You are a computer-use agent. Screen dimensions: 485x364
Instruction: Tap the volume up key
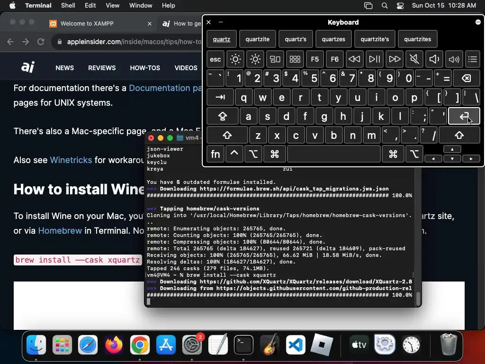coord(454,59)
